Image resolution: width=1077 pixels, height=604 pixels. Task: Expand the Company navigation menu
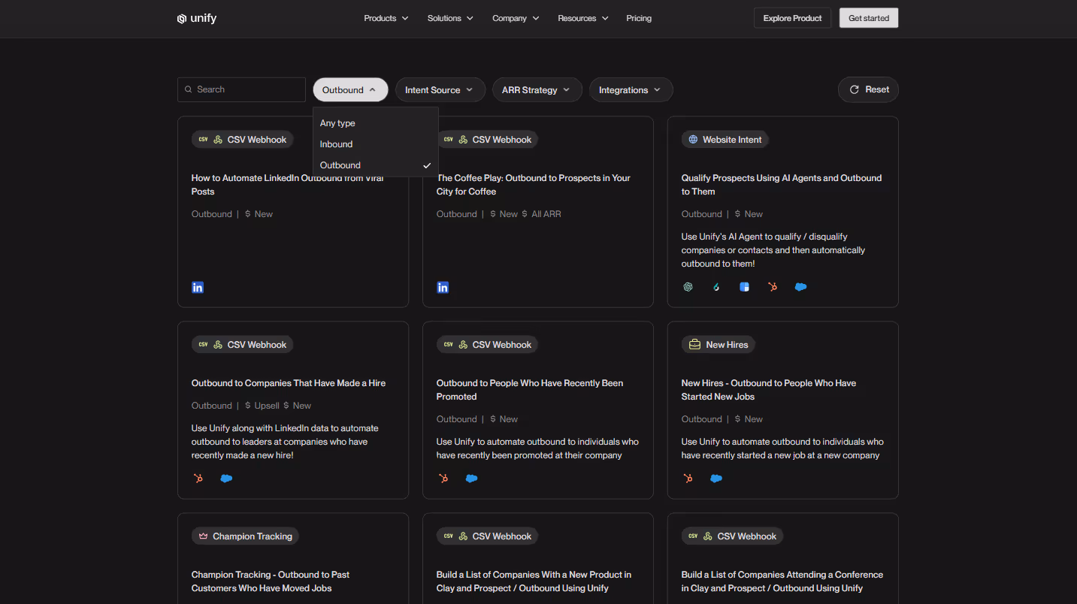(516, 18)
